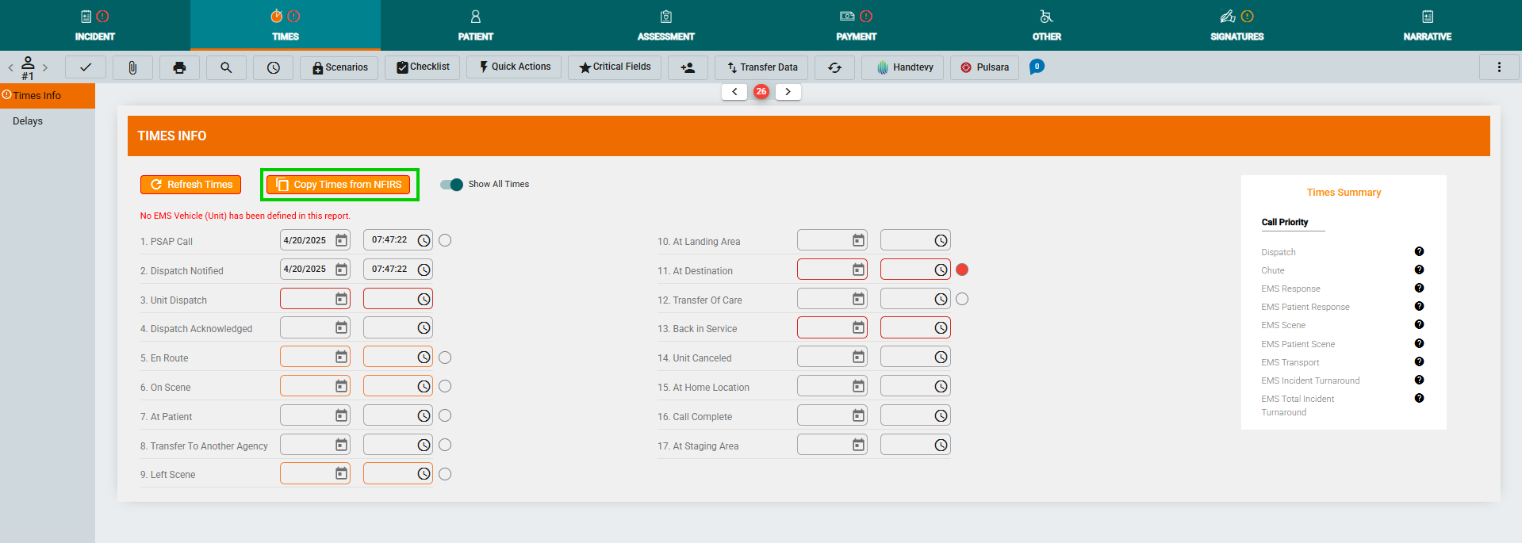
Task: Click the Unit Dispatch time input field
Action: pos(389,299)
